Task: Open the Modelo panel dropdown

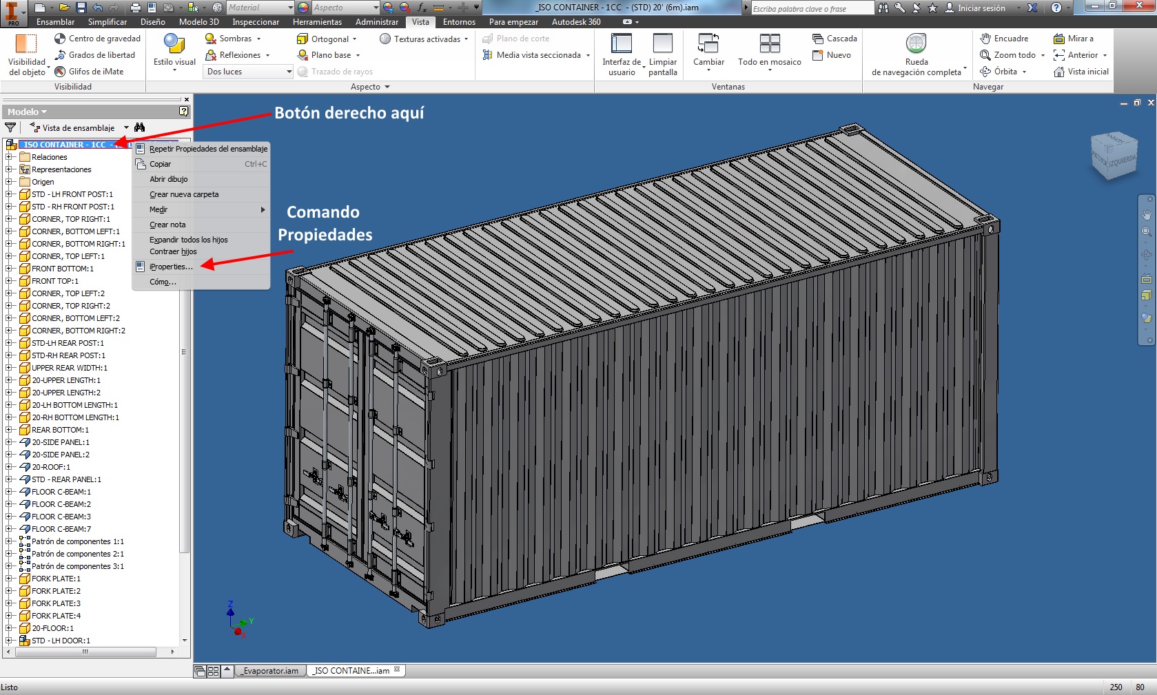Action: [28, 112]
